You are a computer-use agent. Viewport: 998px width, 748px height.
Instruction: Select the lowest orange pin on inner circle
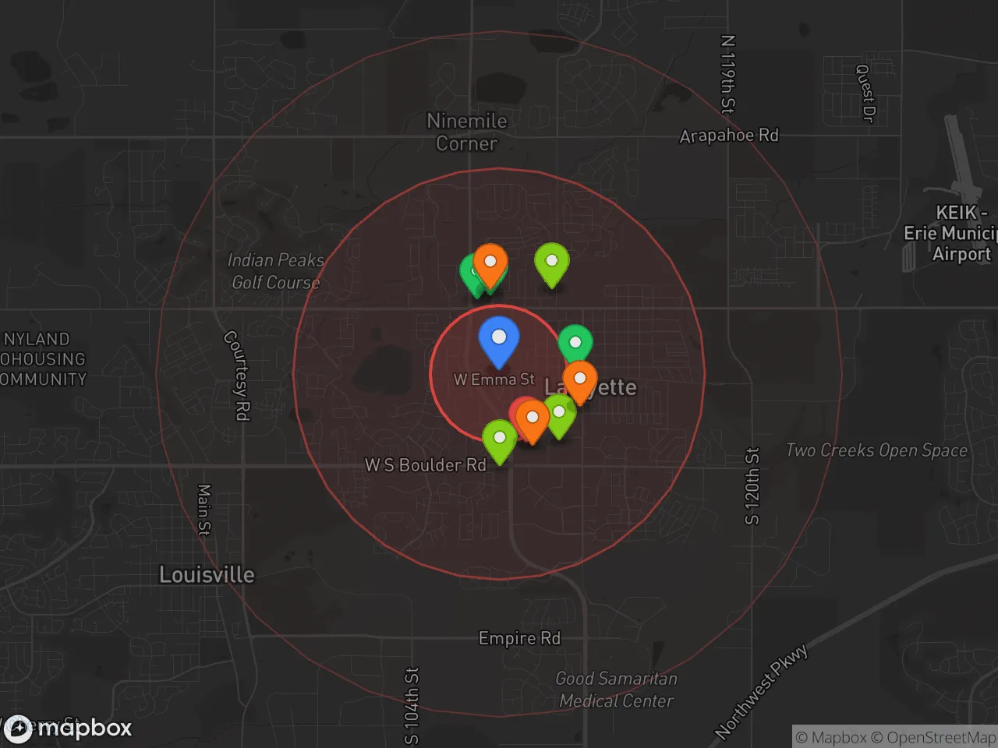click(533, 418)
